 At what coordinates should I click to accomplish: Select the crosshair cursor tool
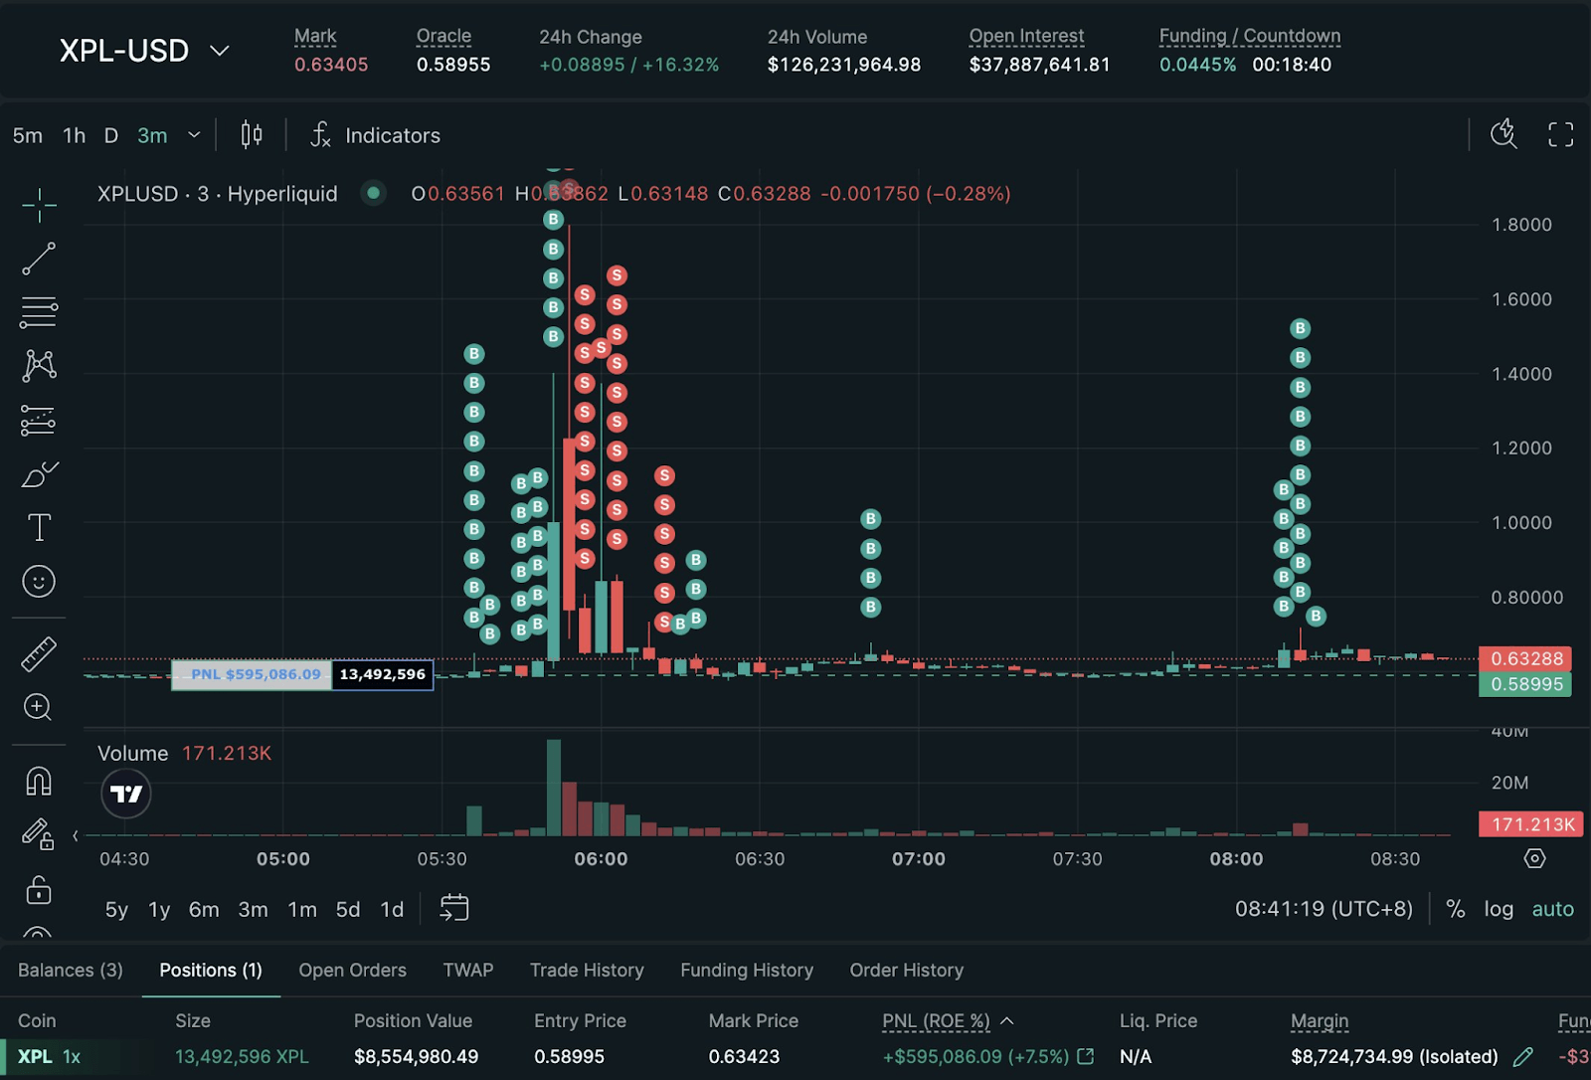pyautogui.click(x=39, y=205)
